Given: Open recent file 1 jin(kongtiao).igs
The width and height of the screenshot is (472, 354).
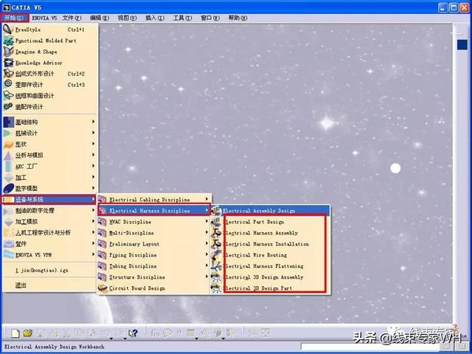Looking at the screenshot, I should 50,270.
